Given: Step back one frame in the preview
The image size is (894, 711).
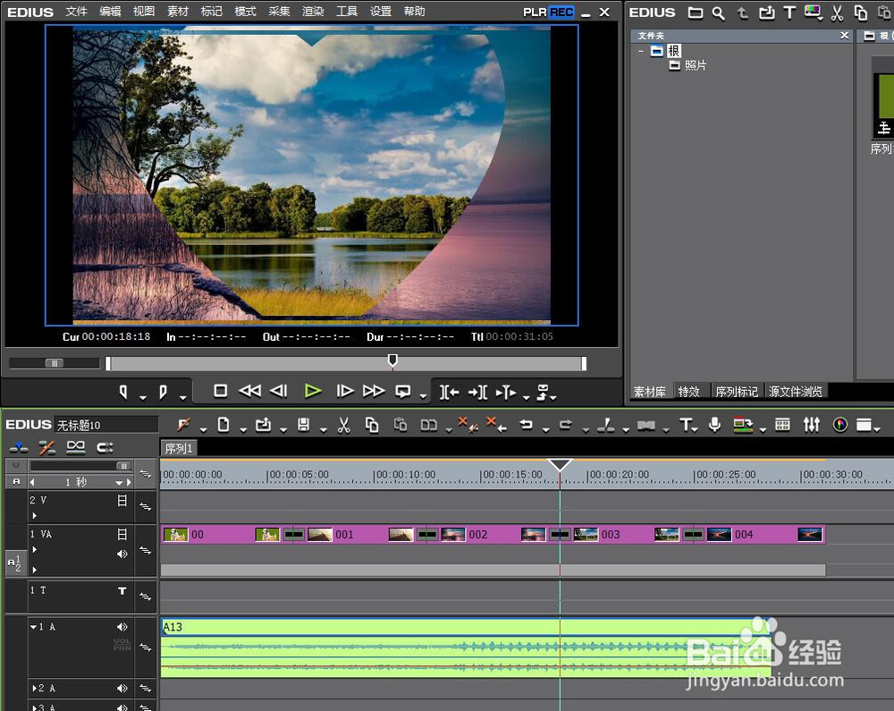Looking at the screenshot, I should [x=279, y=391].
